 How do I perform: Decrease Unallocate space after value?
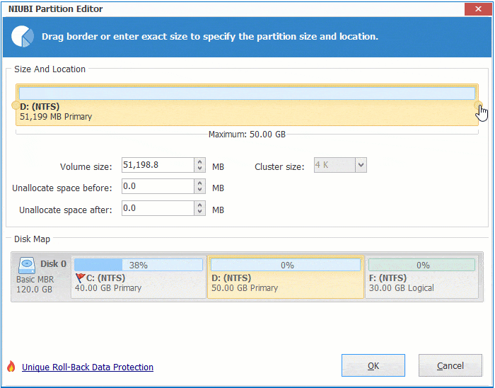click(x=200, y=212)
